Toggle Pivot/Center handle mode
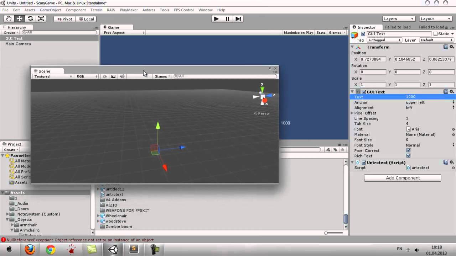 click(64, 19)
